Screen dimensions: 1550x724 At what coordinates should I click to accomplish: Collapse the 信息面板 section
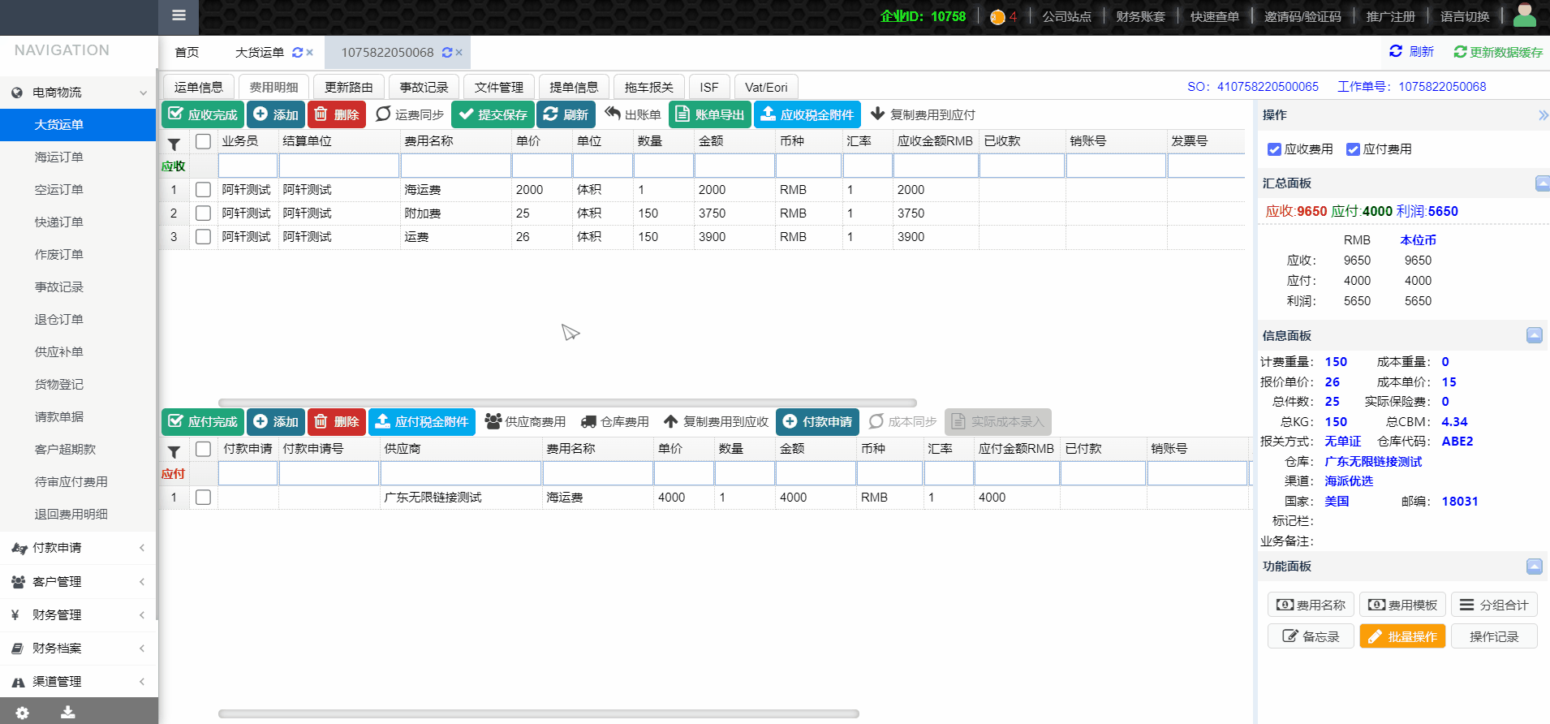coord(1534,335)
